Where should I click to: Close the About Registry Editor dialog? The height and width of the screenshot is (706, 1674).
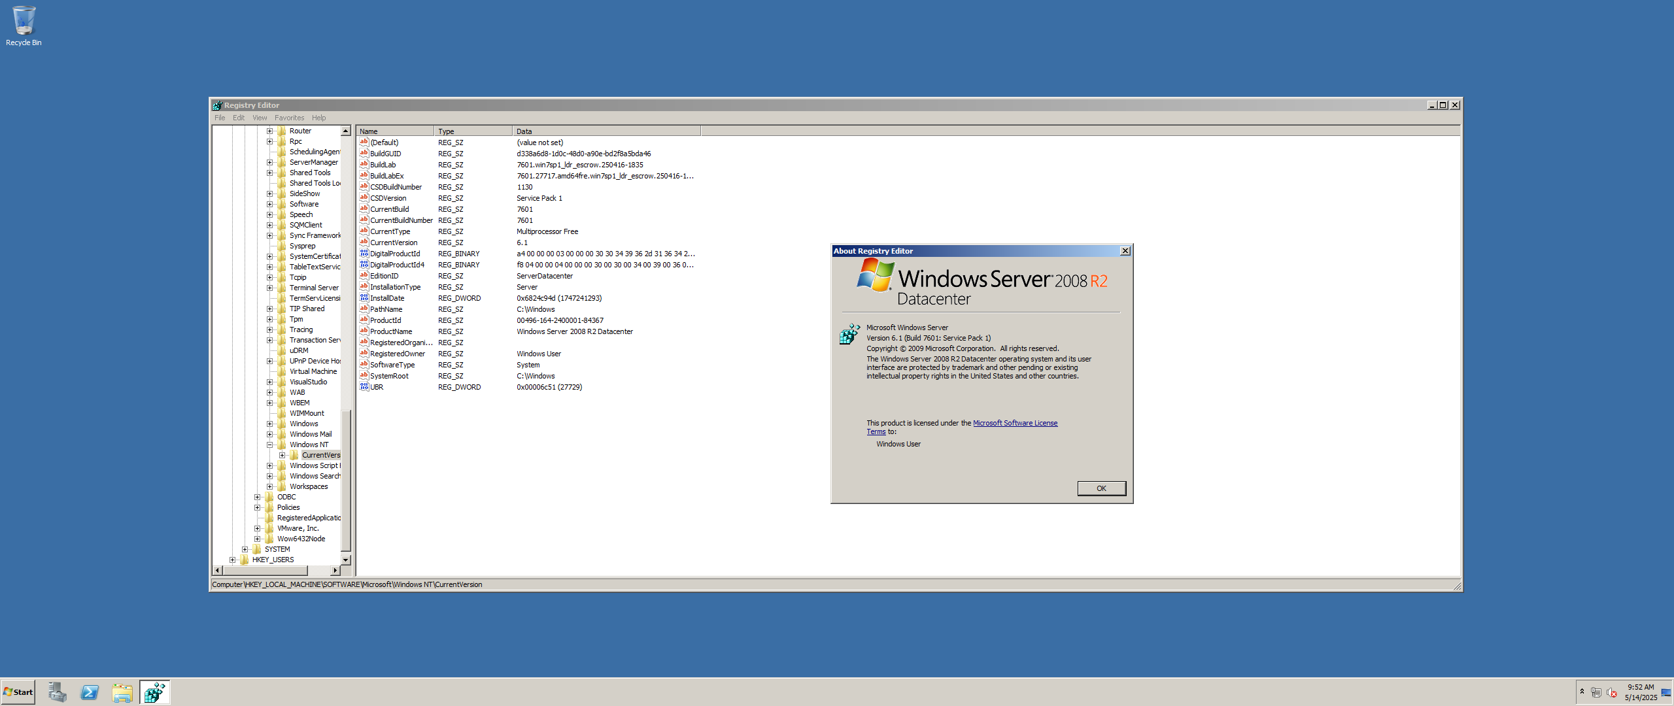pyautogui.click(x=1125, y=251)
